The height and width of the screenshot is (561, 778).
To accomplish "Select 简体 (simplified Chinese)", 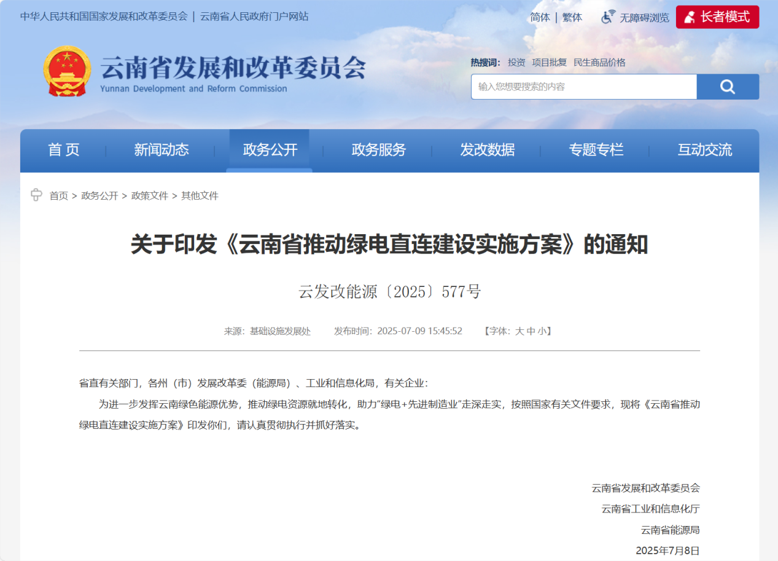I will tap(540, 17).
